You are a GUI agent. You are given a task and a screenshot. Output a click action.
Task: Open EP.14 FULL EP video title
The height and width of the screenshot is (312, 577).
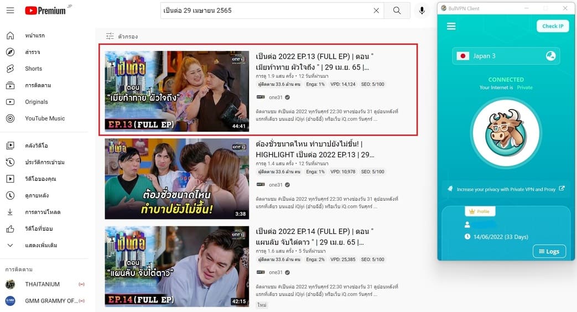pyautogui.click(x=314, y=237)
